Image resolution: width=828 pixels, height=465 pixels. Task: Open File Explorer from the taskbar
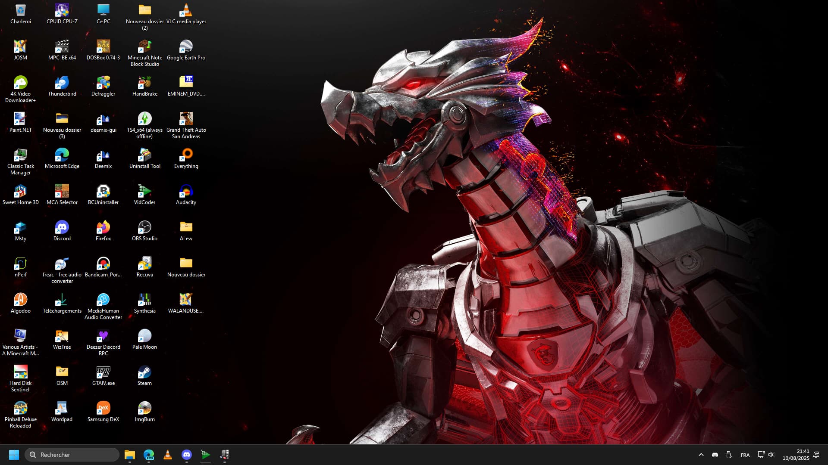point(129,455)
